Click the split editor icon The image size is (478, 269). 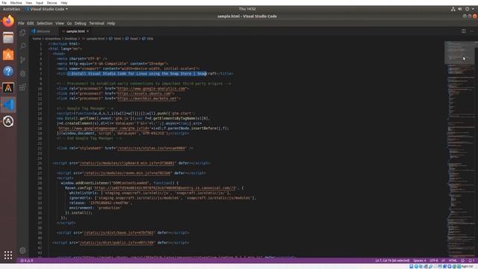point(463,31)
